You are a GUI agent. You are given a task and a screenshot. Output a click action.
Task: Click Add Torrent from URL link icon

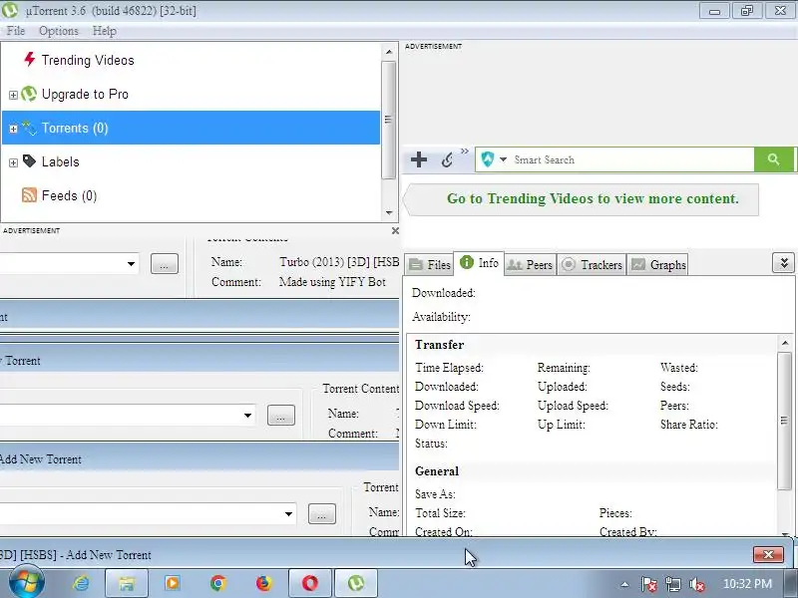[x=447, y=159]
